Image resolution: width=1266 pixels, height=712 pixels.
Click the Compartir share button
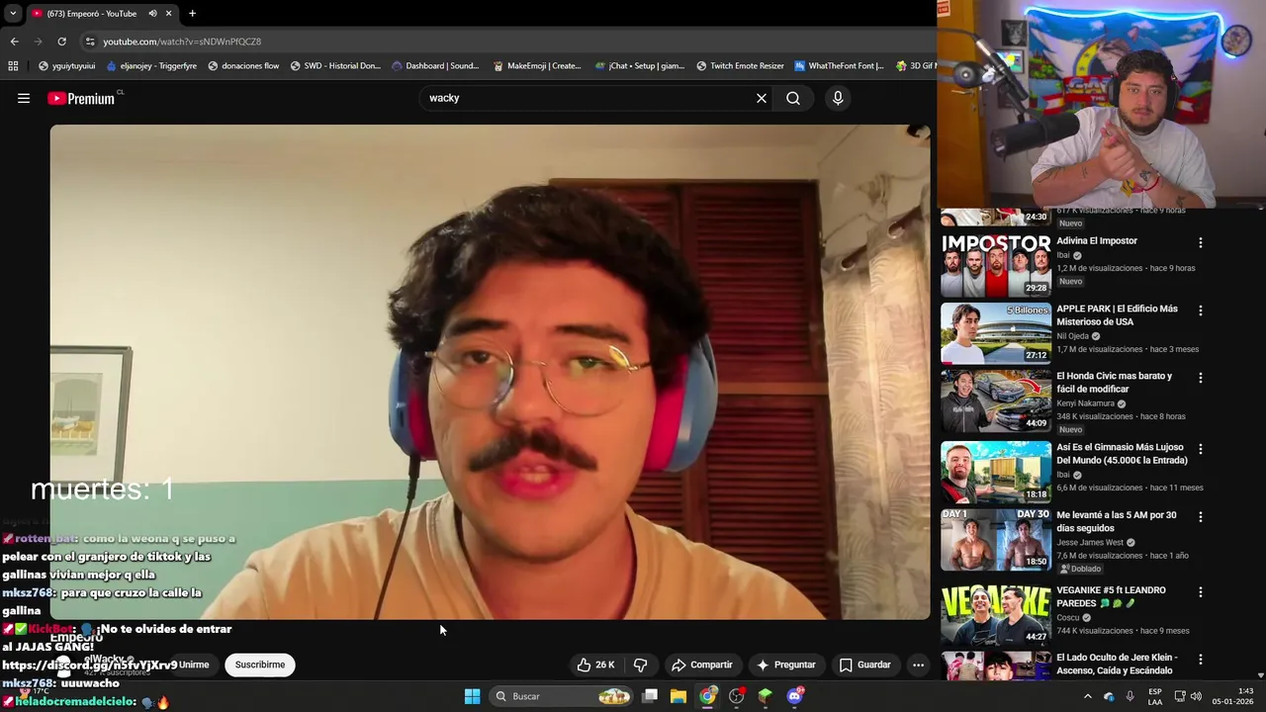click(701, 665)
